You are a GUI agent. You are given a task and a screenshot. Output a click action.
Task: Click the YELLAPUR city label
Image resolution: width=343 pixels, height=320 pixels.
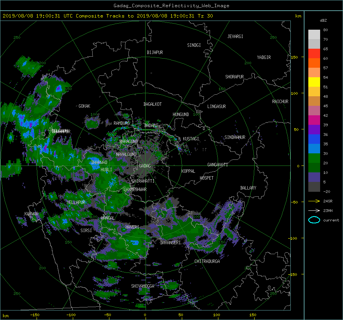[76, 202]
